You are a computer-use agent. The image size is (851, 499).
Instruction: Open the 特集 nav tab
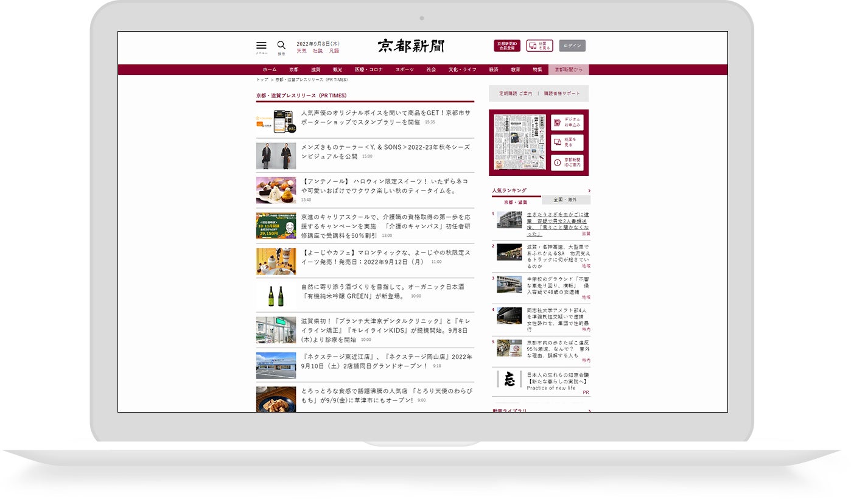(x=537, y=69)
